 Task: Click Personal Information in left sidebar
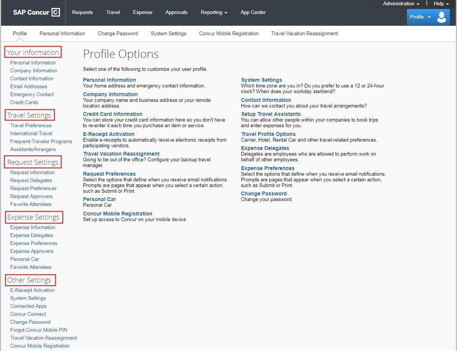tap(33, 62)
